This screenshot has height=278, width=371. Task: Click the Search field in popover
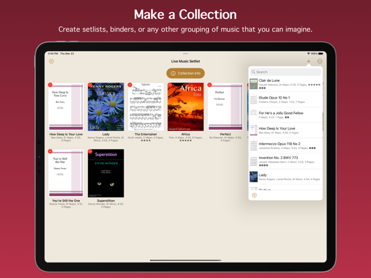click(x=286, y=72)
